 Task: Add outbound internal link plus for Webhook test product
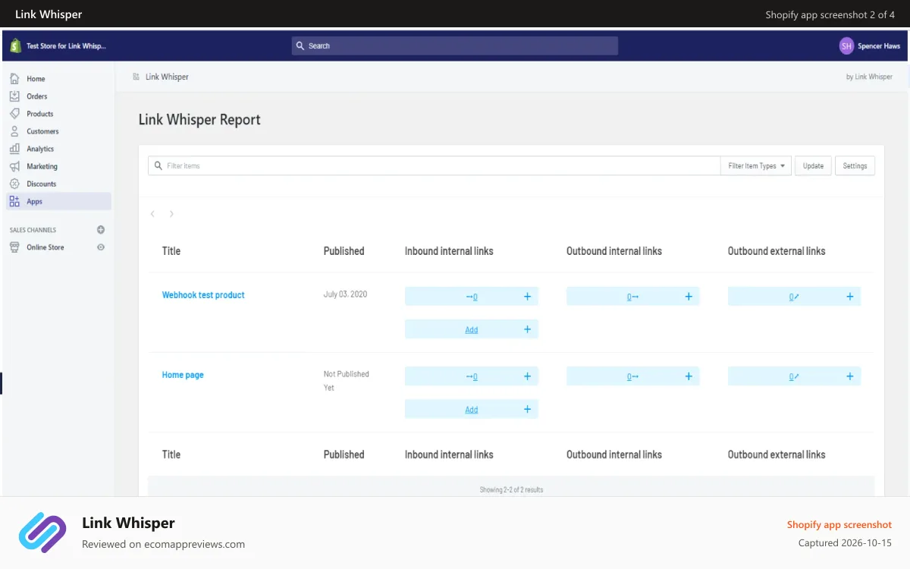point(689,297)
